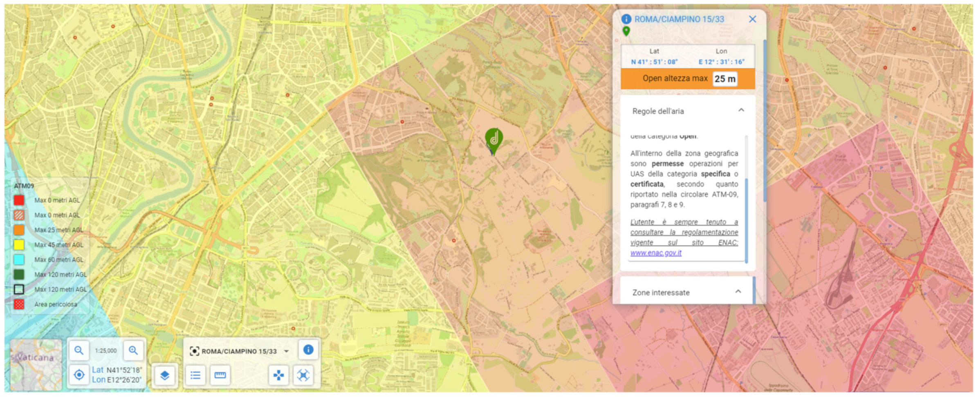
Task: Click the zoom in magnifier button
Action: (x=133, y=350)
